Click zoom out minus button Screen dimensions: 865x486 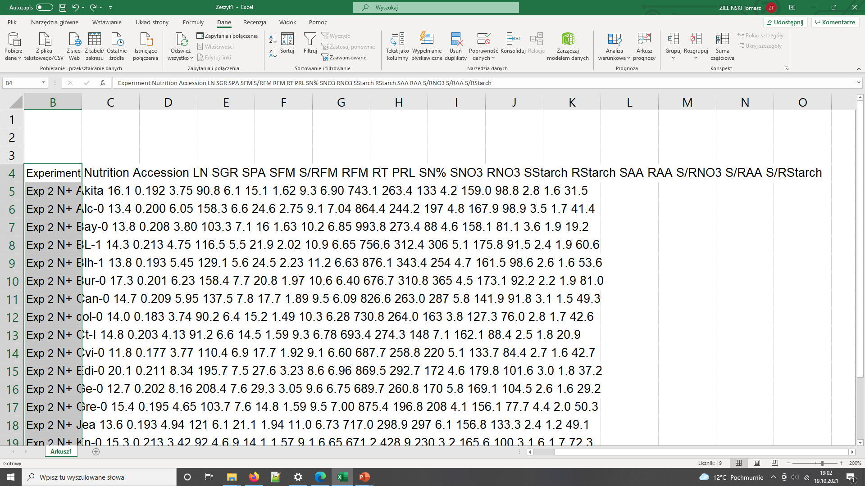click(x=788, y=463)
